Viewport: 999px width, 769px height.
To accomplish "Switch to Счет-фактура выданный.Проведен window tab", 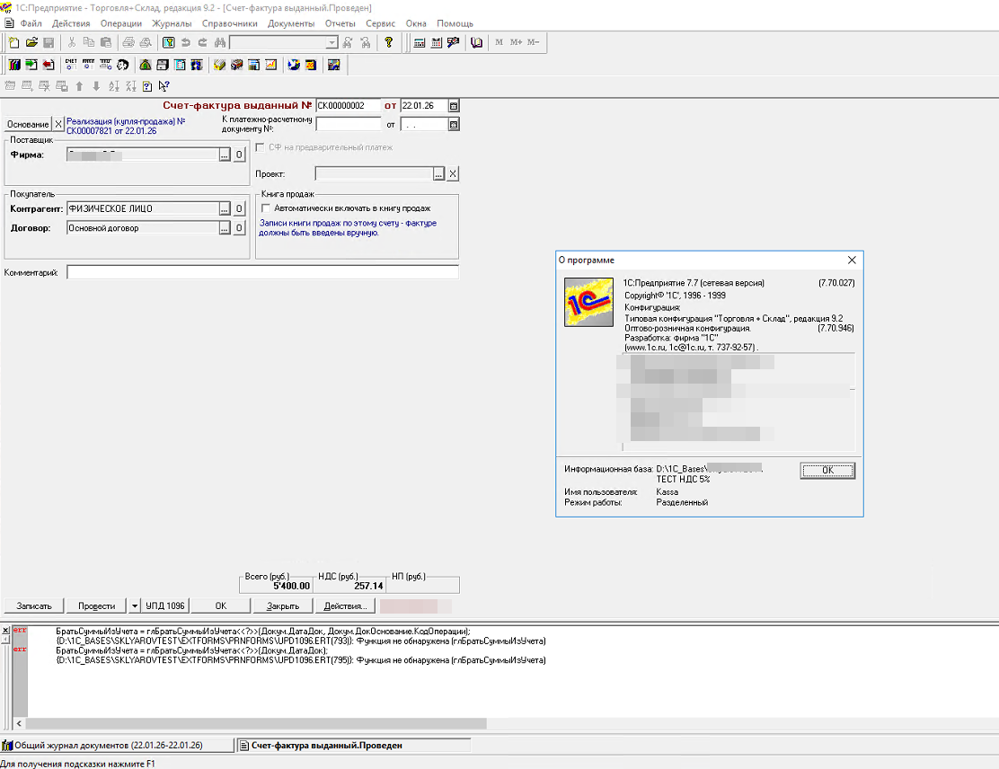I will tap(353, 745).
